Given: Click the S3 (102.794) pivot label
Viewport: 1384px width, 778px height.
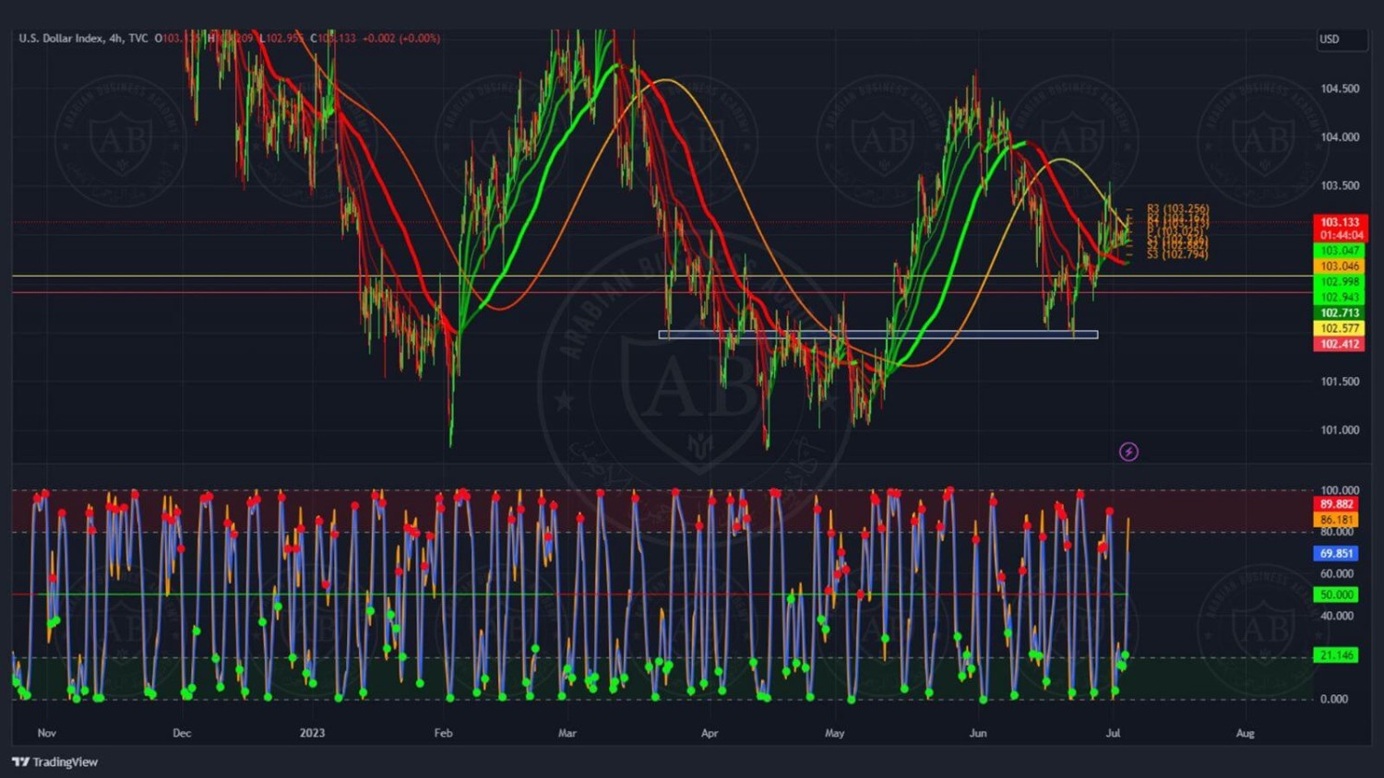Looking at the screenshot, I should [1177, 254].
